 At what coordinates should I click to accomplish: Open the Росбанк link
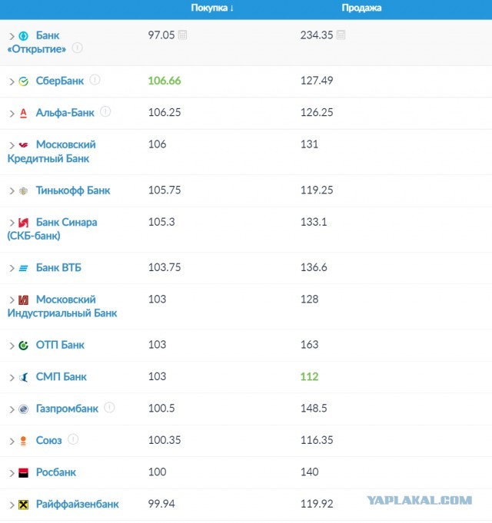[56, 472]
